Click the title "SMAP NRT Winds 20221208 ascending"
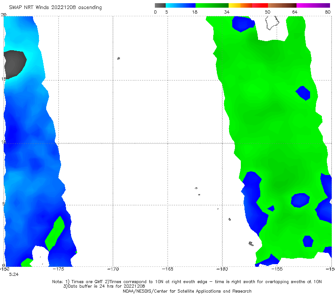 [55, 7]
